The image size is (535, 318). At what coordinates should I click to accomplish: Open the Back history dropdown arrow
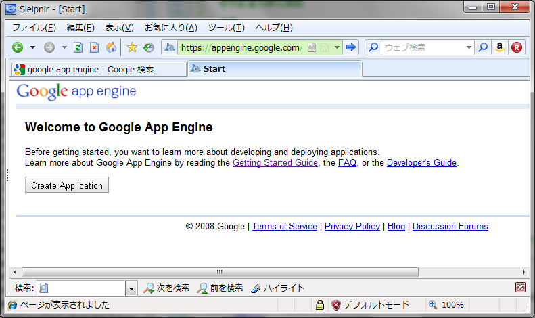(32, 47)
